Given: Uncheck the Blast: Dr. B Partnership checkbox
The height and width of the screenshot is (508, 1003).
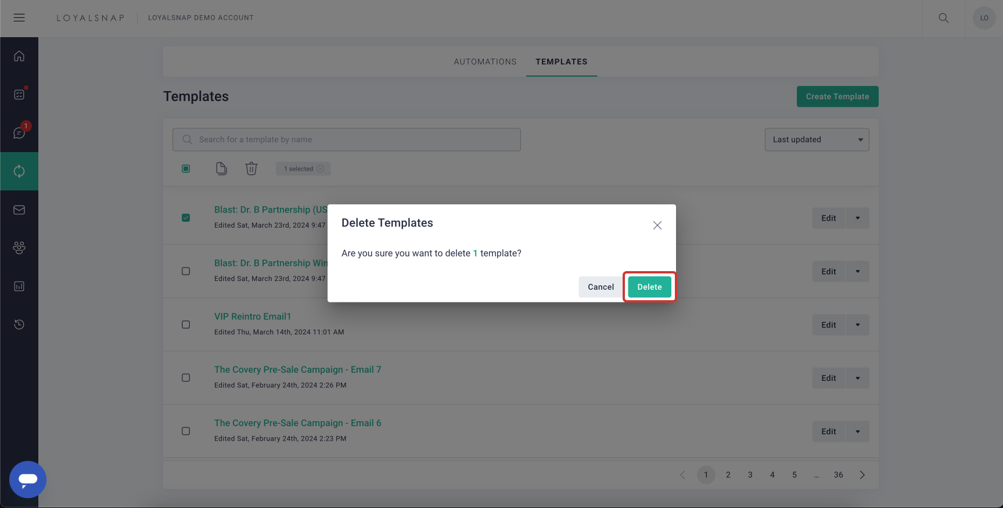Looking at the screenshot, I should tap(186, 218).
